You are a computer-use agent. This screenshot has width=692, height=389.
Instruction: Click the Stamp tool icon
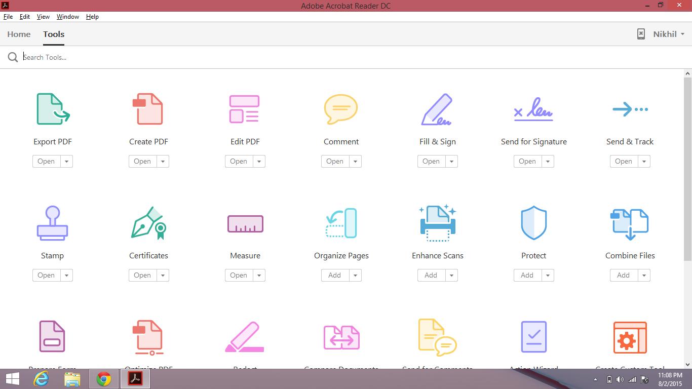52,223
